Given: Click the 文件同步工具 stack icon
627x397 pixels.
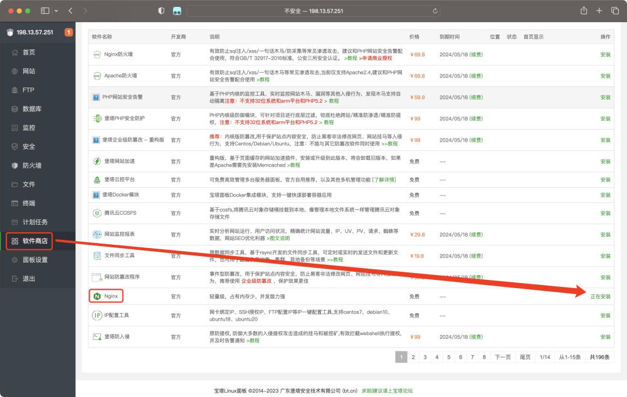Looking at the screenshot, I should 97,255.
